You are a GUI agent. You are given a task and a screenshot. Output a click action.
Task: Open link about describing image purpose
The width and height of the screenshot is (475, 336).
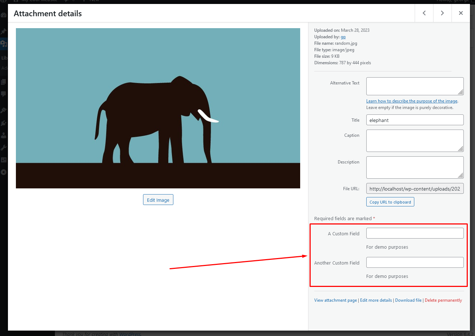click(412, 101)
